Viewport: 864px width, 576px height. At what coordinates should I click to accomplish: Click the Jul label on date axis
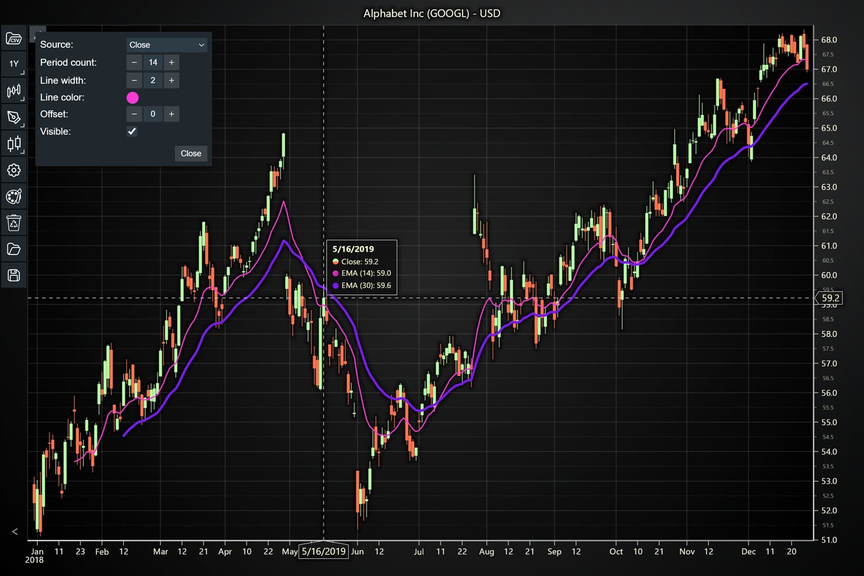(x=418, y=551)
